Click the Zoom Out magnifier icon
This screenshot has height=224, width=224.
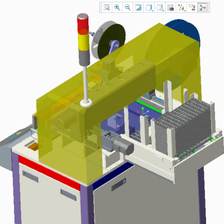(x=128, y=7)
